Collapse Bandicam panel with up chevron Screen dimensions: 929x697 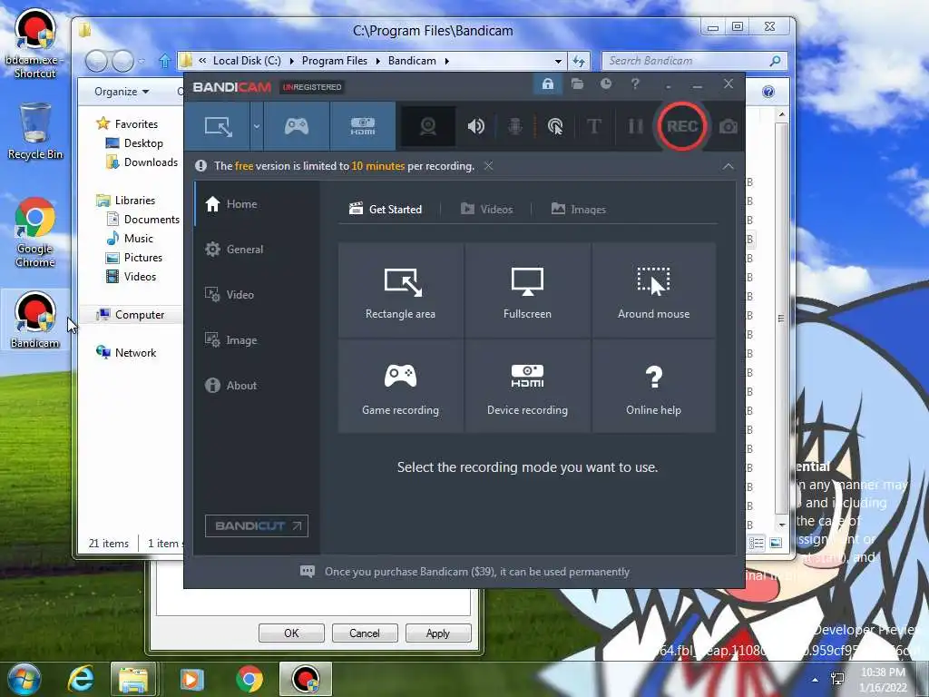point(729,167)
